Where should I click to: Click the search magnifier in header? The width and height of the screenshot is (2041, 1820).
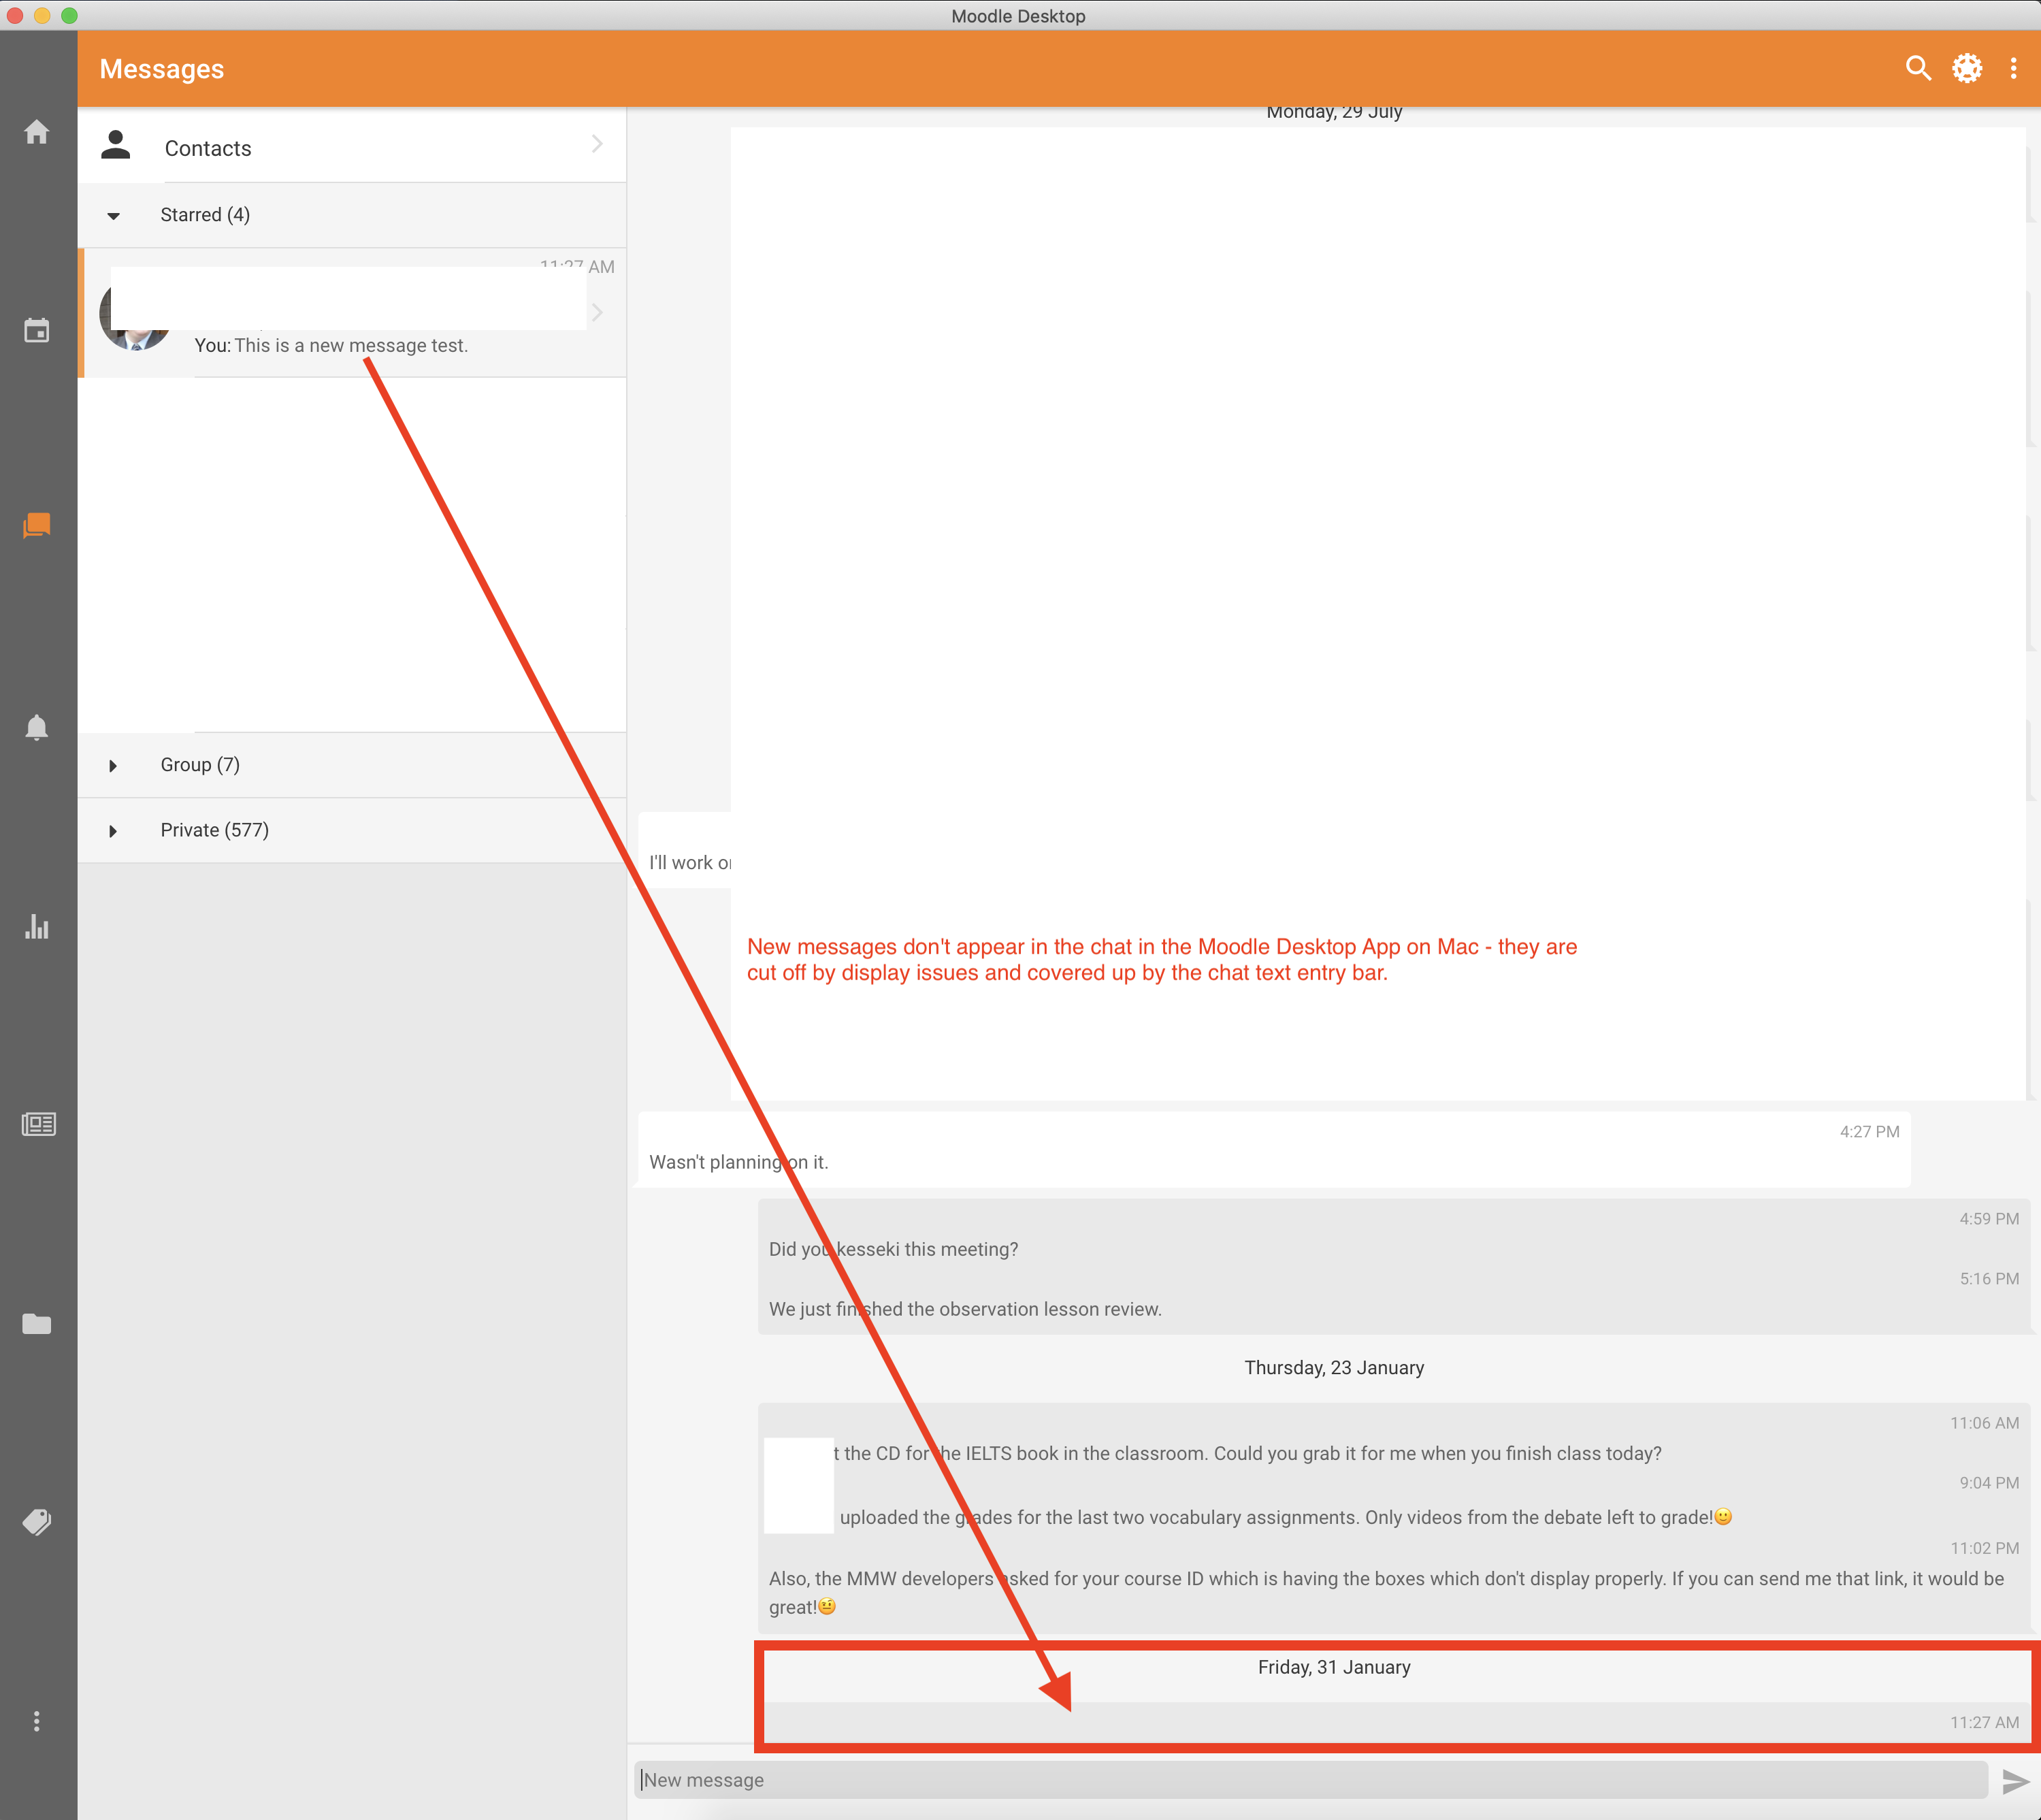click(x=1918, y=68)
